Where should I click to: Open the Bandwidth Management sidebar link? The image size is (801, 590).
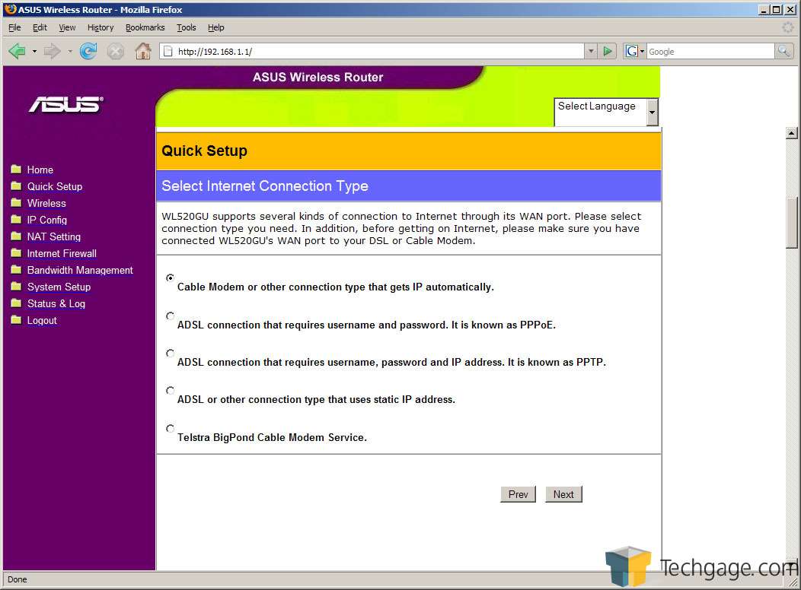[80, 270]
